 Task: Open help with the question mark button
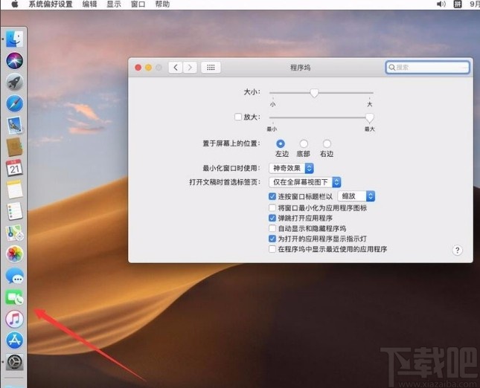point(457,250)
